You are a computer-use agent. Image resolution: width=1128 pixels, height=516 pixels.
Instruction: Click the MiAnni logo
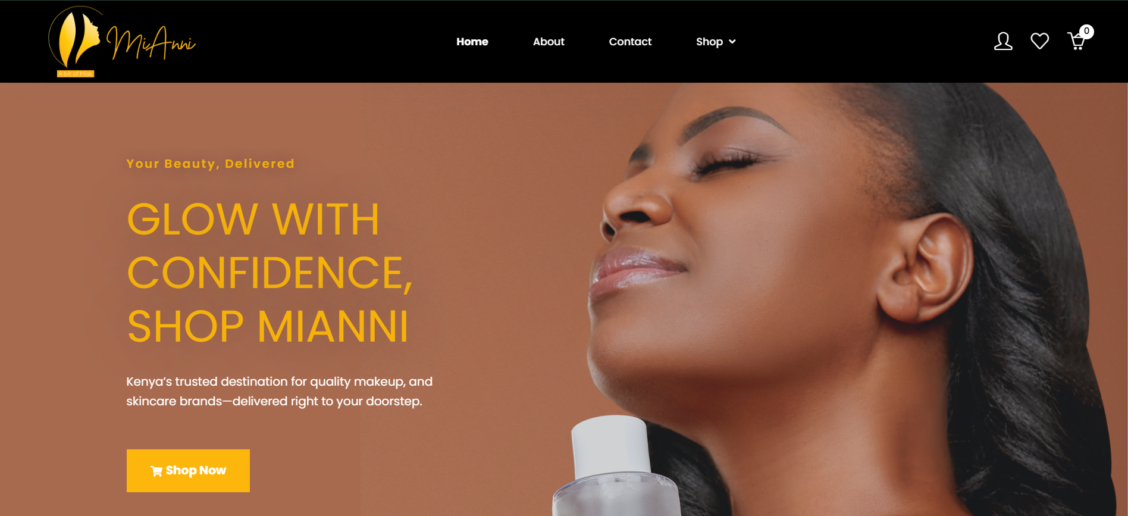click(x=121, y=42)
